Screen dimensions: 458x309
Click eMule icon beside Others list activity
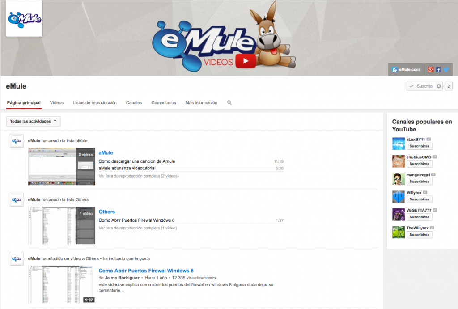[x=17, y=200]
